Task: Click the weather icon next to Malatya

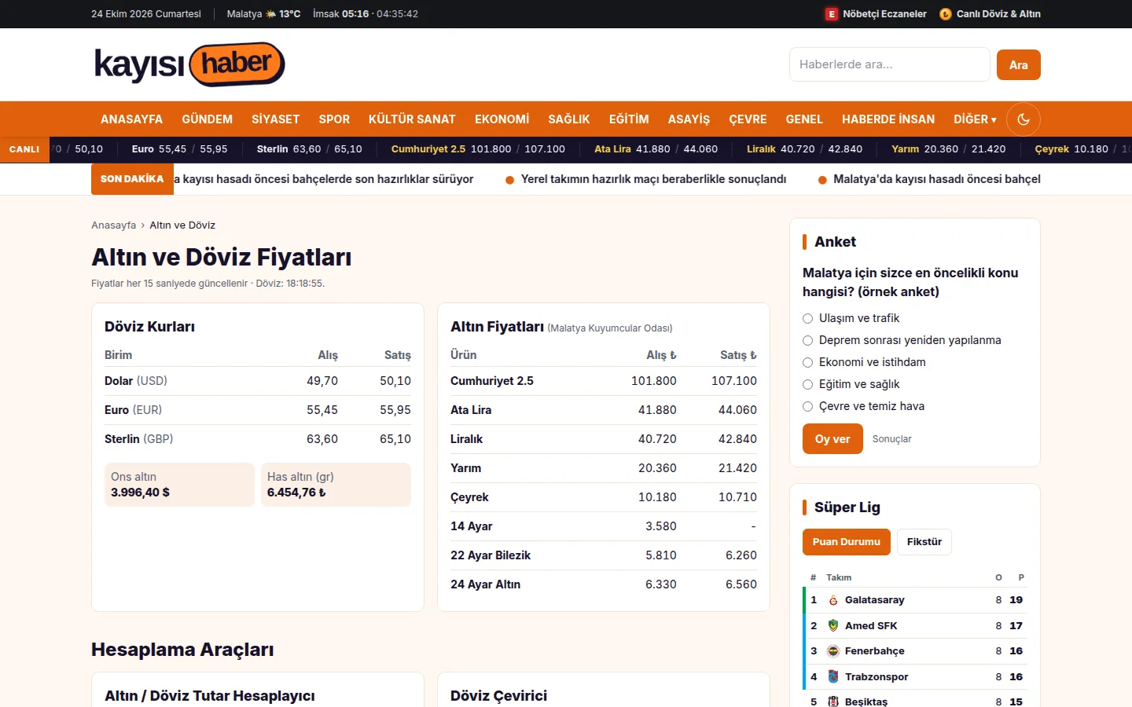Action: [x=270, y=14]
